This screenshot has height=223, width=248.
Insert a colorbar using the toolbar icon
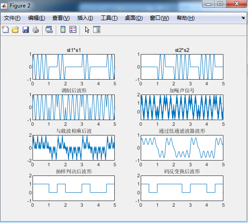pos(63,29)
